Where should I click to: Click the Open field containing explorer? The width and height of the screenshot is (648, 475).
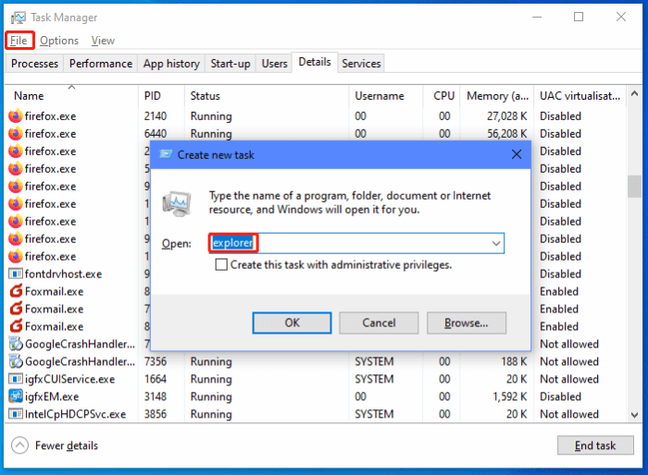pos(356,243)
